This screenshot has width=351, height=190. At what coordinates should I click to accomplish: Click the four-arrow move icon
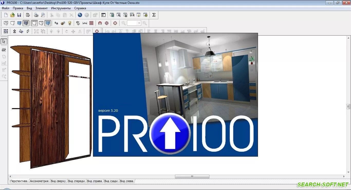coord(73,31)
